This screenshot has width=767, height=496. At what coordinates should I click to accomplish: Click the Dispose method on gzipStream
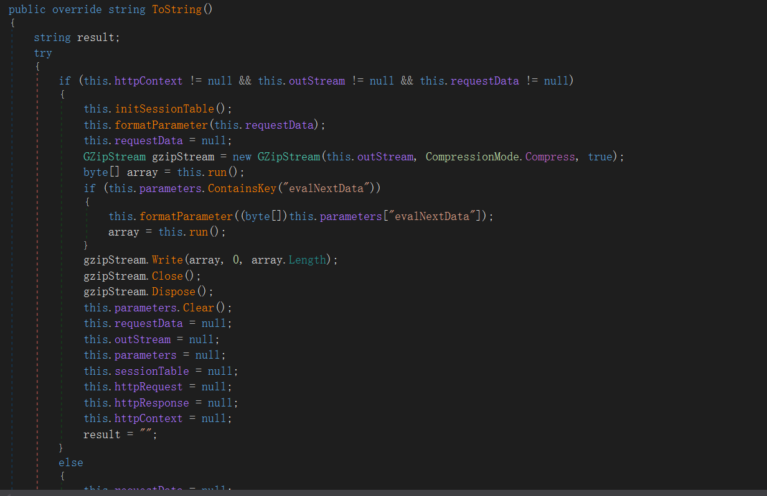174,292
